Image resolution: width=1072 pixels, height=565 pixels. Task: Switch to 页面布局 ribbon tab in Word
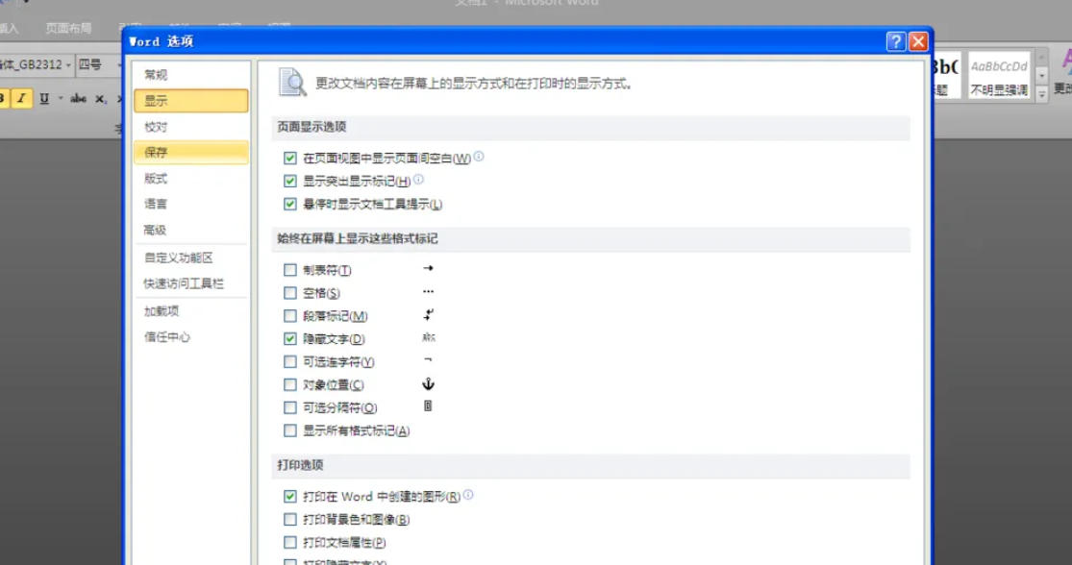68,29
